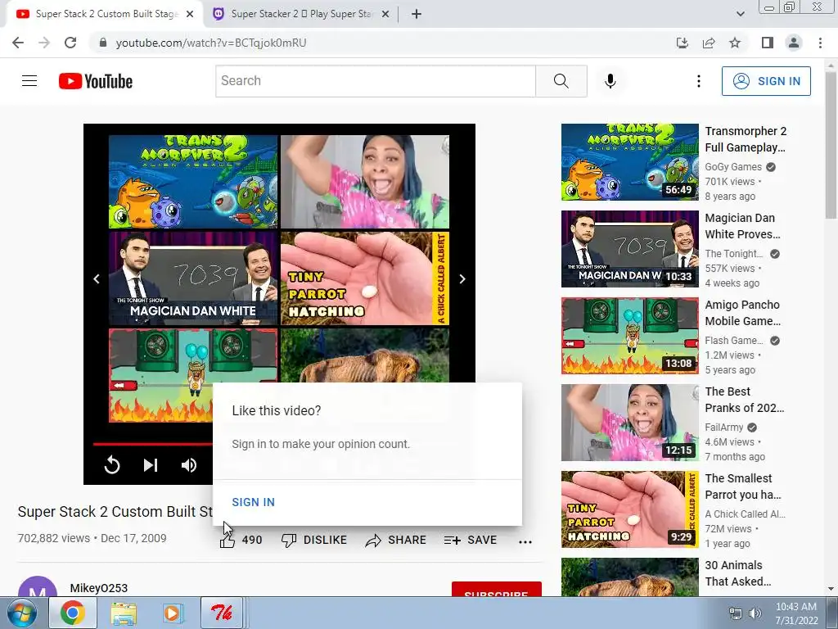Open Chrome three-dot menu
Screen dimensions: 838x629
[x=820, y=43]
